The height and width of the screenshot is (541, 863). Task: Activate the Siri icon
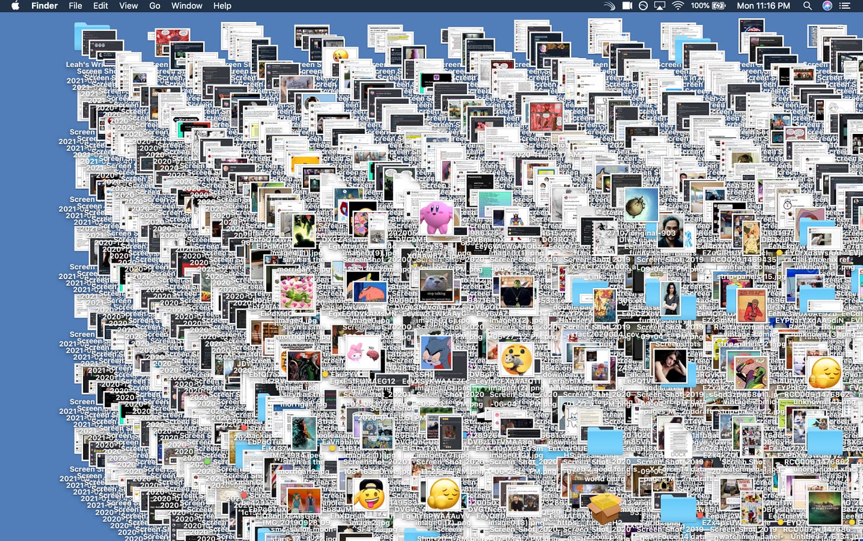pyautogui.click(x=827, y=6)
